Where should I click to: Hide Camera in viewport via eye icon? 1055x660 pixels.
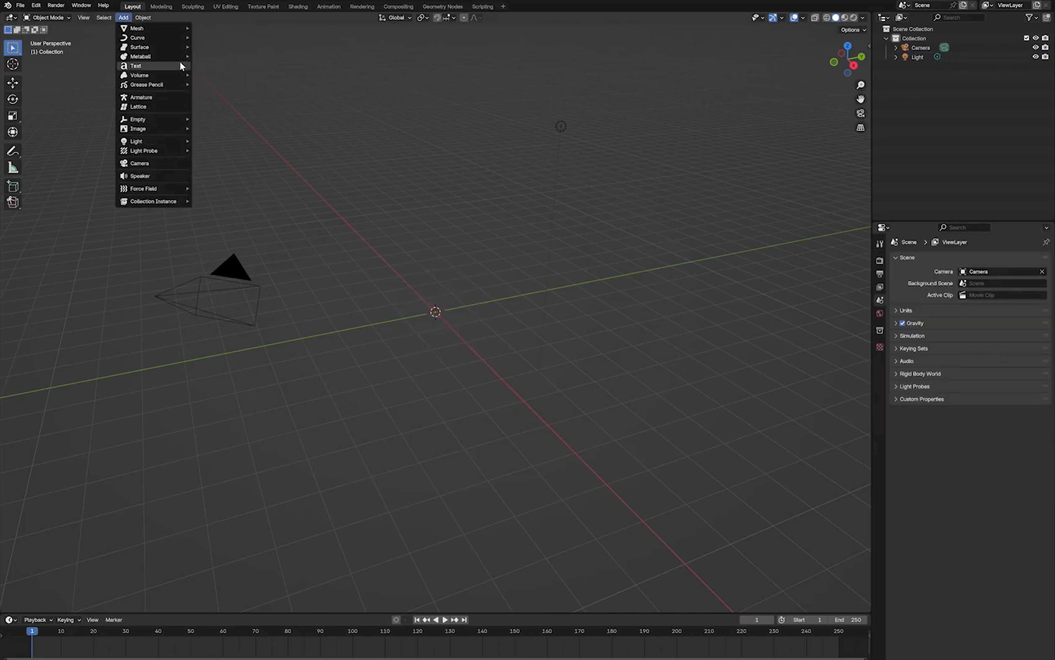[1035, 48]
